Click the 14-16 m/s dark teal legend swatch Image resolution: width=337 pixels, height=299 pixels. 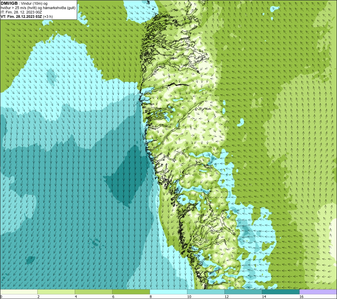click(x=281, y=292)
